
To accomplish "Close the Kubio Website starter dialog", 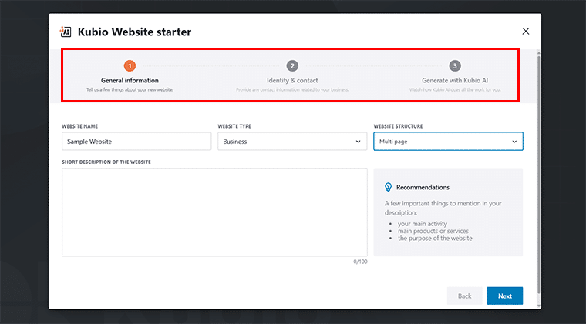I will [x=525, y=32].
